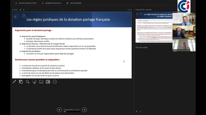Open the more slideshow options ellipsis
206x115 pixels.
click(55, 82)
